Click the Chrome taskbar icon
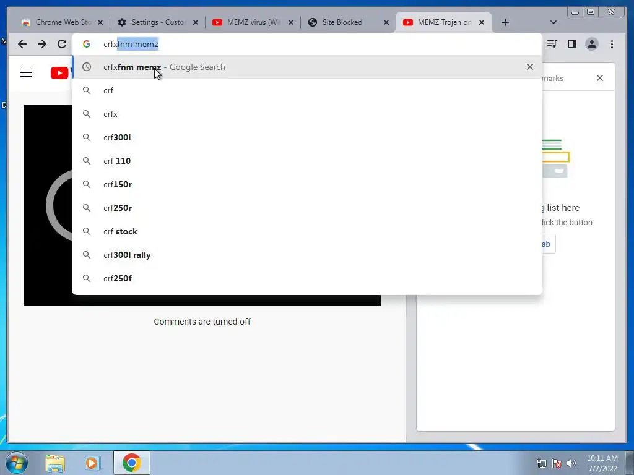This screenshot has height=475, width=634. (132, 463)
